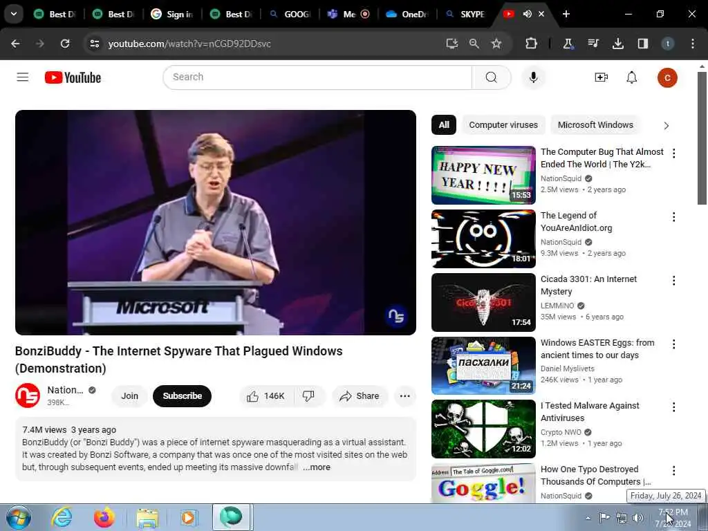708x531 pixels.
Task: Open the Windows Easter eggs thumbnail
Action: point(483,366)
